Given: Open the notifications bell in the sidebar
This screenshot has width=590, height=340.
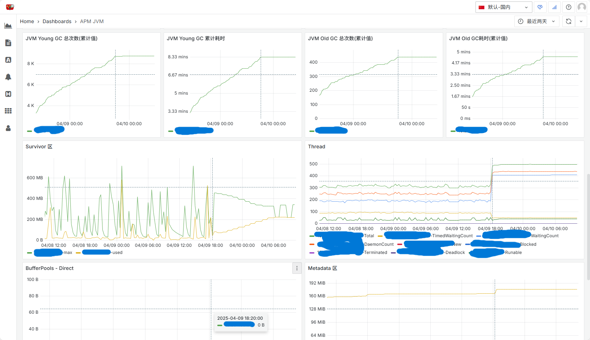Looking at the screenshot, I should (9, 77).
